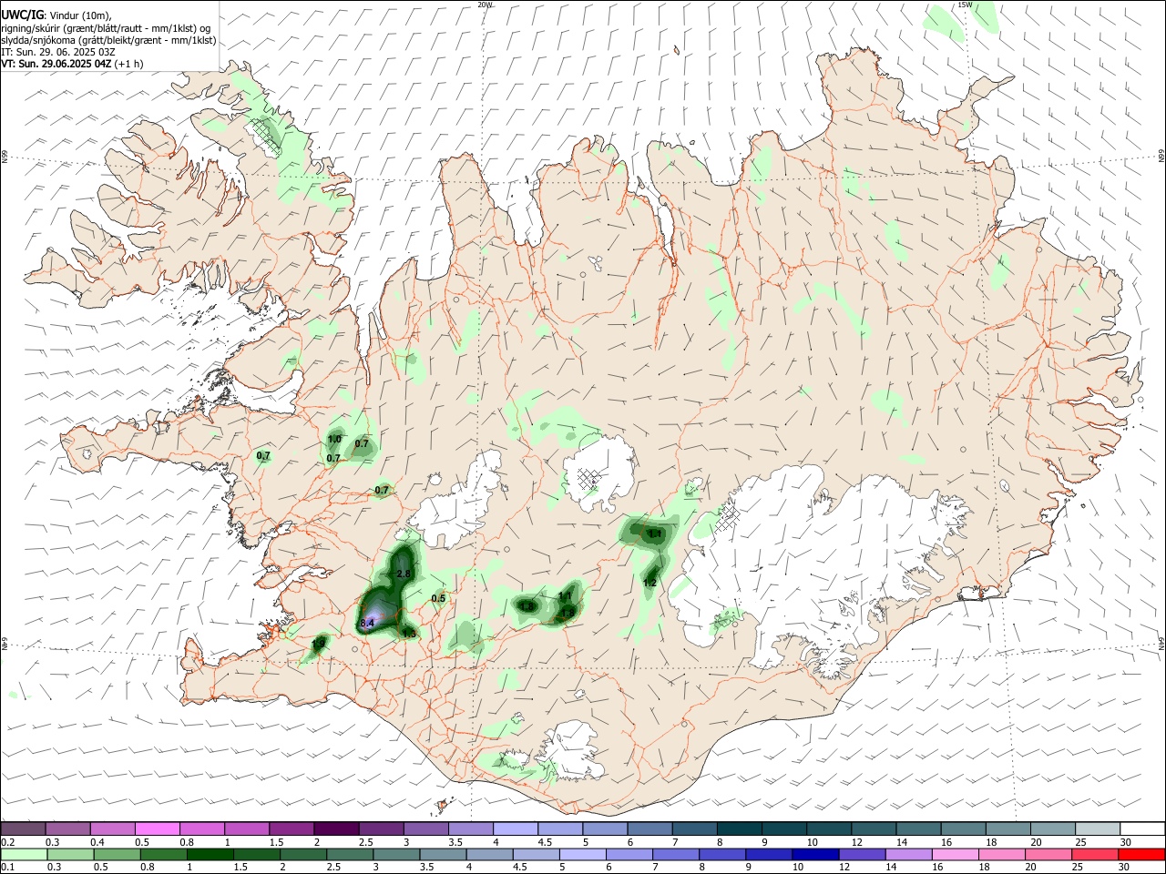Screen dimensions: 1166x874
Task: Click the 'IT: Sun. 29. 06. 2025 03Z' line
Action: pyautogui.click(x=58, y=52)
